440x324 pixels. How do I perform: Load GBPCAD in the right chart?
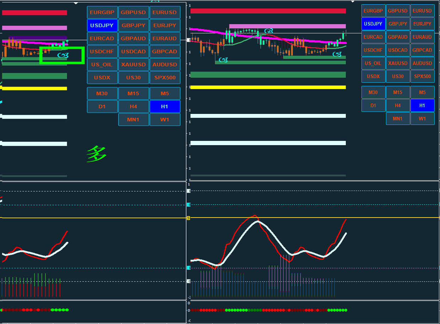(422, 50)
